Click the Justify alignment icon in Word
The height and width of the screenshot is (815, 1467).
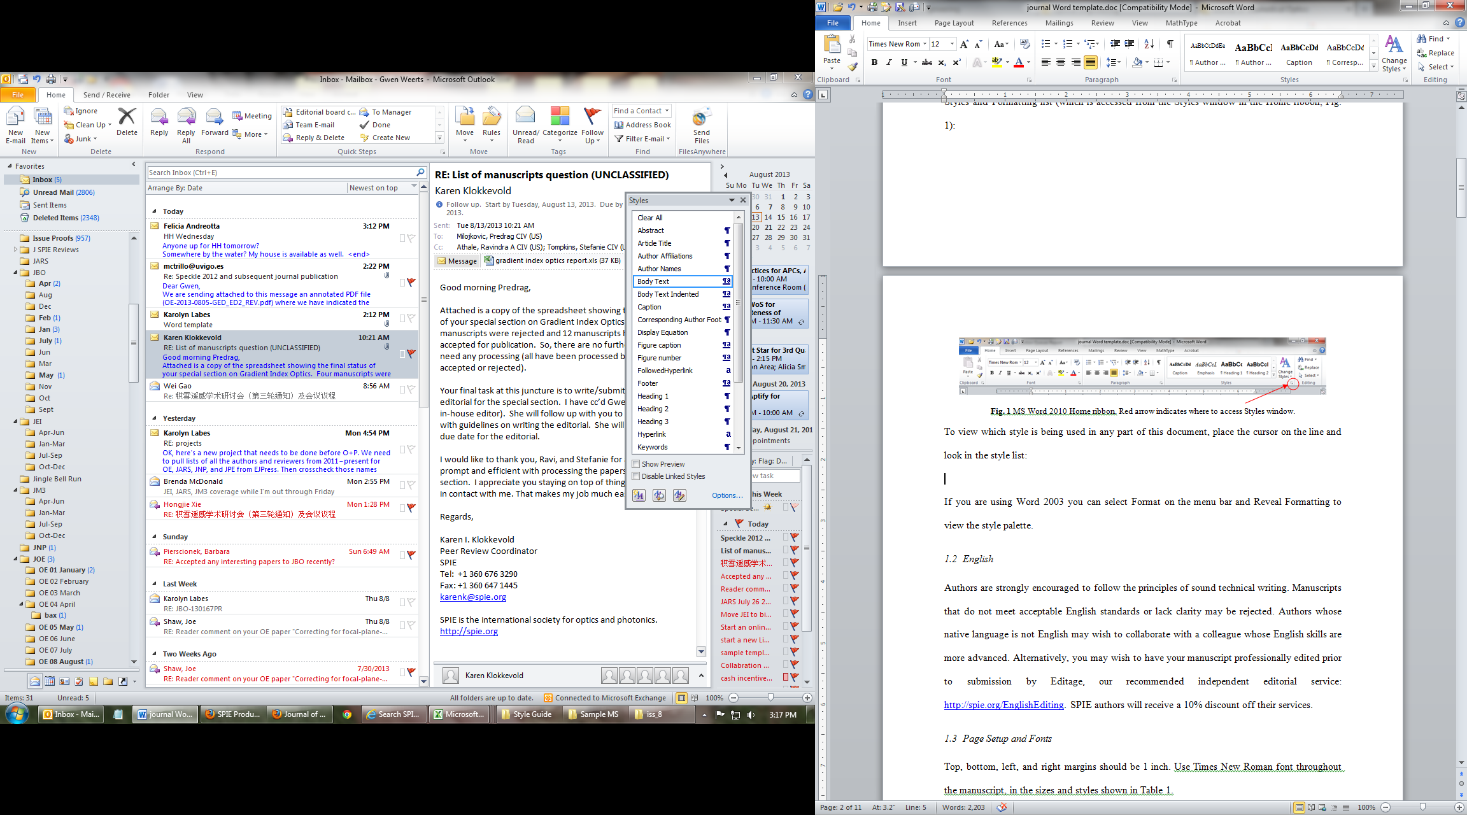point(1091,62)
